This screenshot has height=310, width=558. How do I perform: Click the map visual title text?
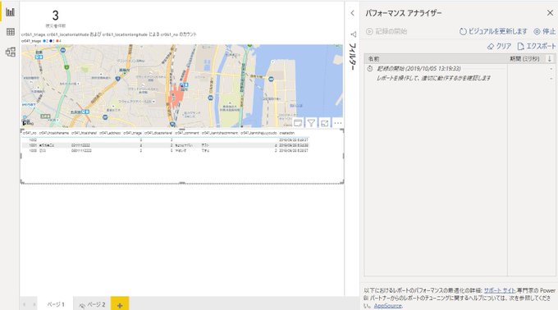(x=108, y=34)
